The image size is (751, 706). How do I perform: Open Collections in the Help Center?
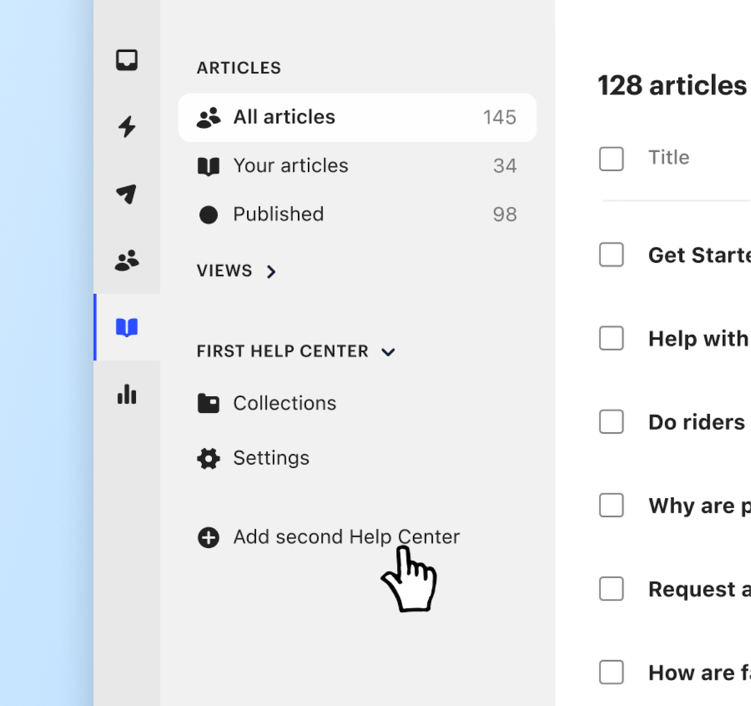pyautogui.click(x=284, y=403)
